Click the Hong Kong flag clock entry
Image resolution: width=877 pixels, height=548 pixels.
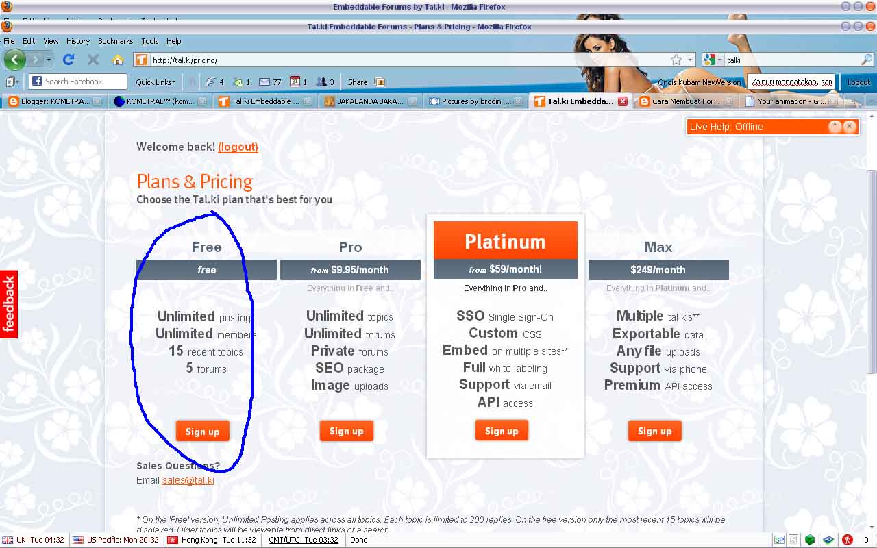click(x=211, y=540)
